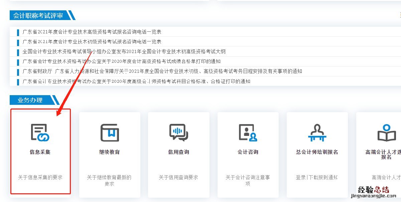The image size is (401, 202).
Task: Click 关于继续教育最新的要求 description
Action: click(109, 180)
